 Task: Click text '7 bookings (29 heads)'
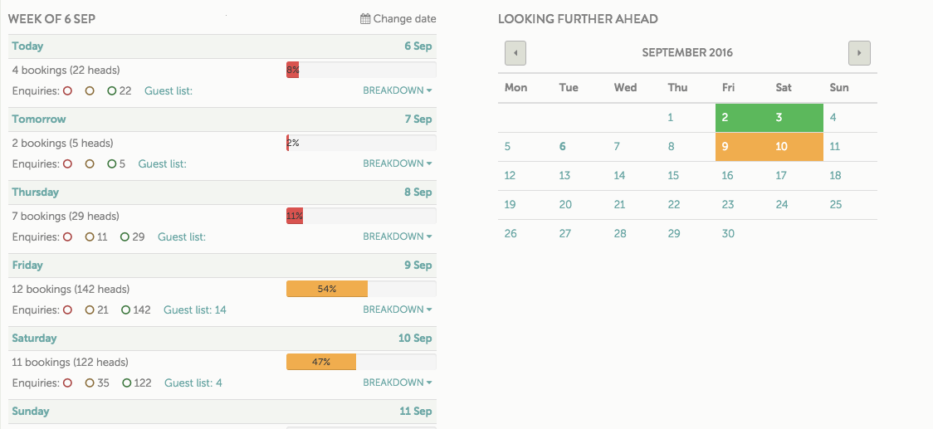coord(66,216)
